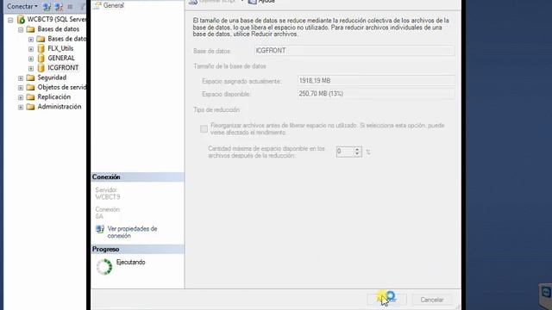Toggle the Reorganizar archivos checkbox
Viewport: 552px width, 310px height.
pos(204,129)
